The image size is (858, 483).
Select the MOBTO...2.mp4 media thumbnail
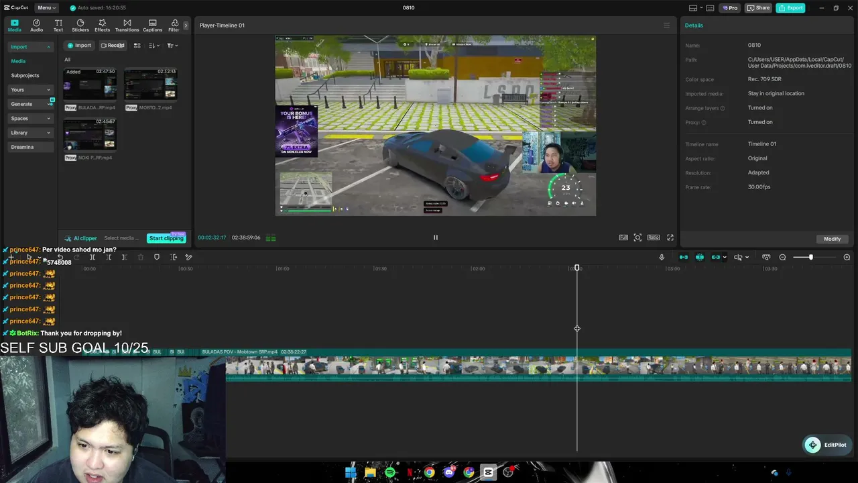[x=151, y=85]
